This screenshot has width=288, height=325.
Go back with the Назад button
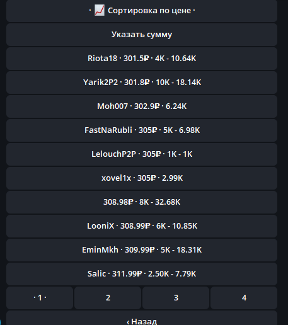(142, 318)
